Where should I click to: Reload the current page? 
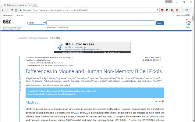click(x=12, y=10)
